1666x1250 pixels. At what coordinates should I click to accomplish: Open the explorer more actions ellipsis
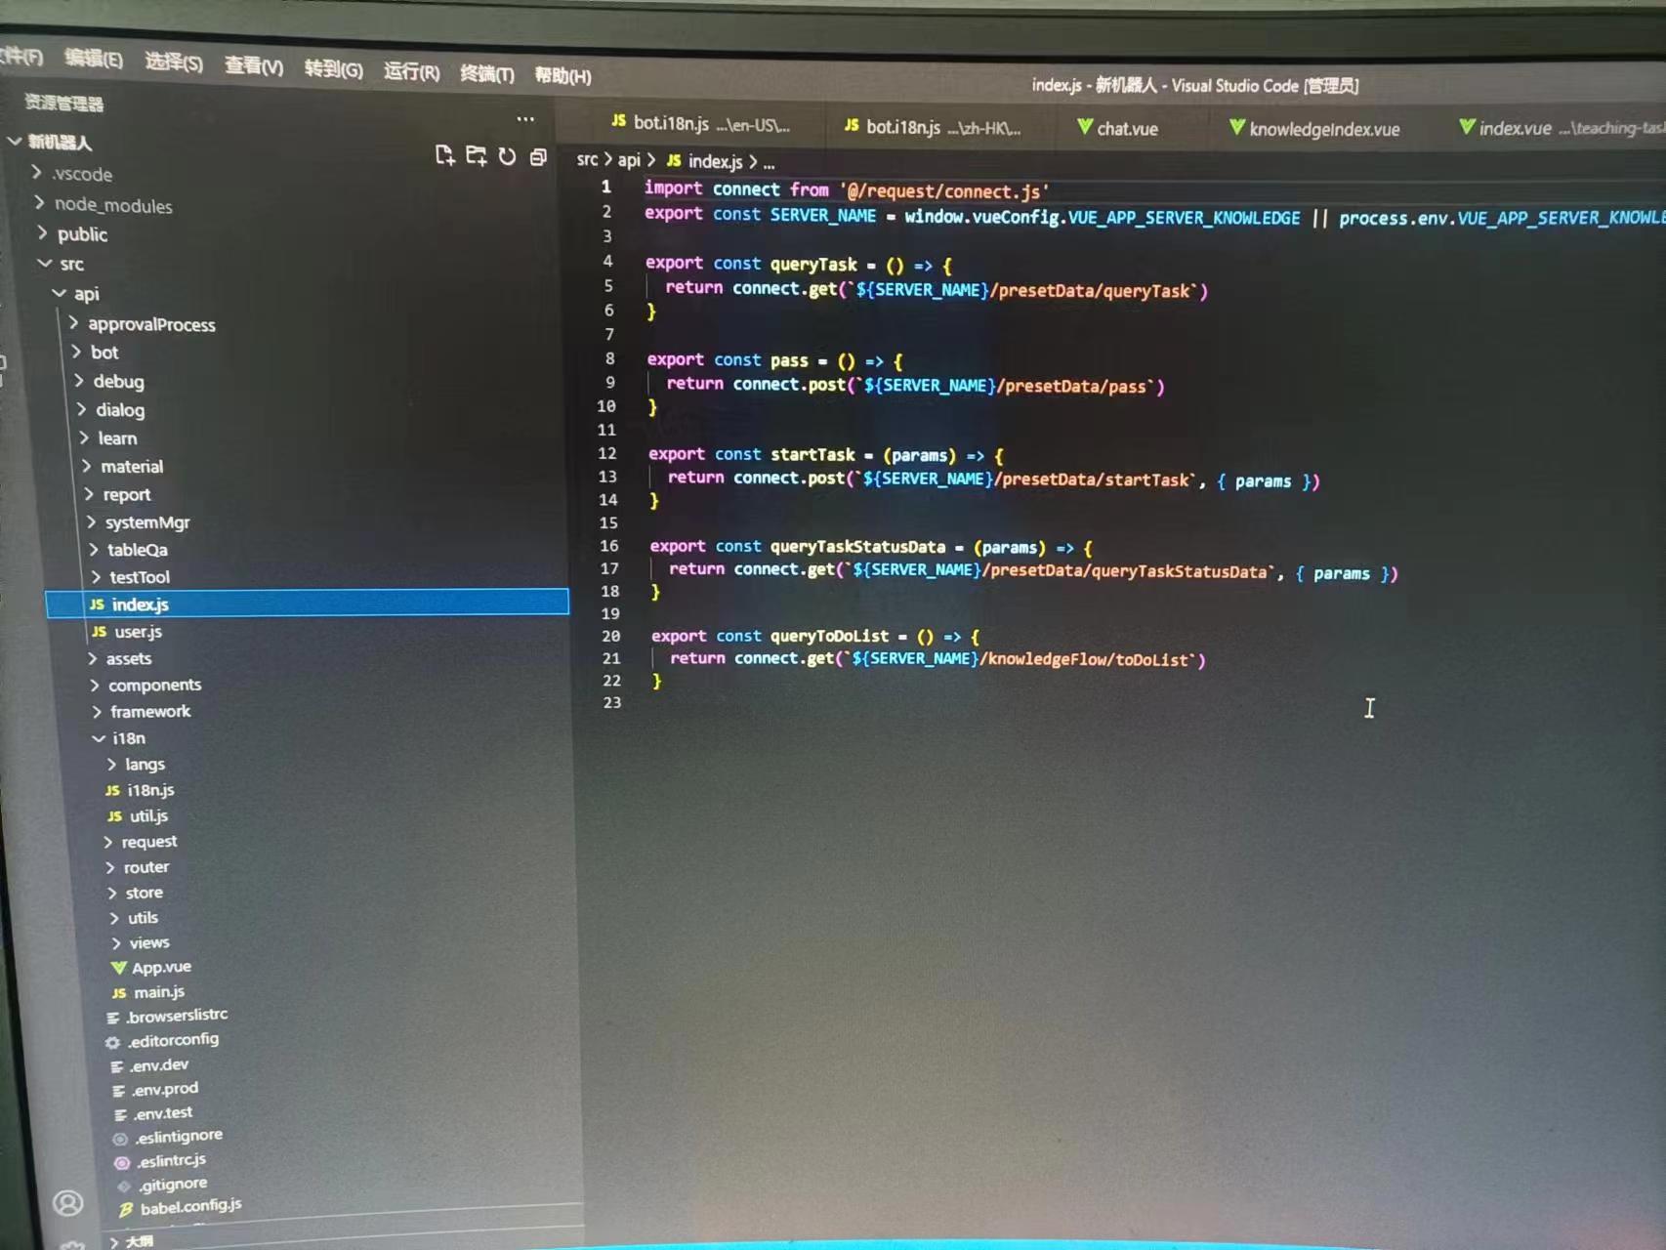point(525,119)
